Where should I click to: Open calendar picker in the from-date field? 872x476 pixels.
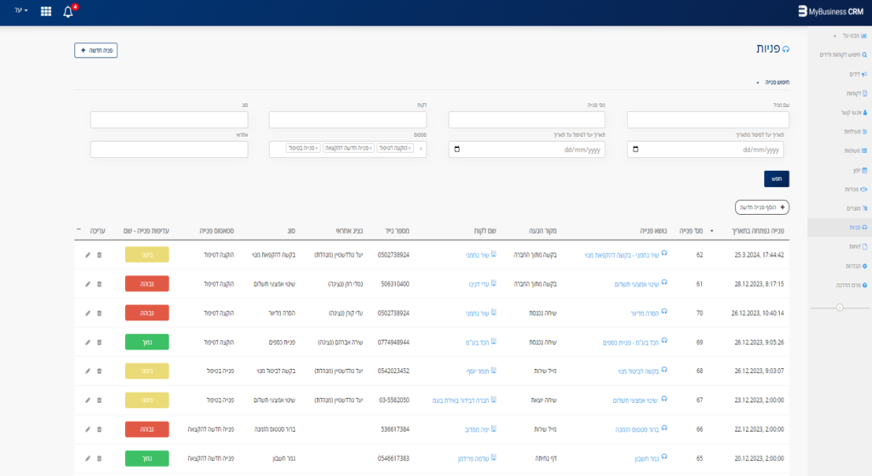coord(635,150)
